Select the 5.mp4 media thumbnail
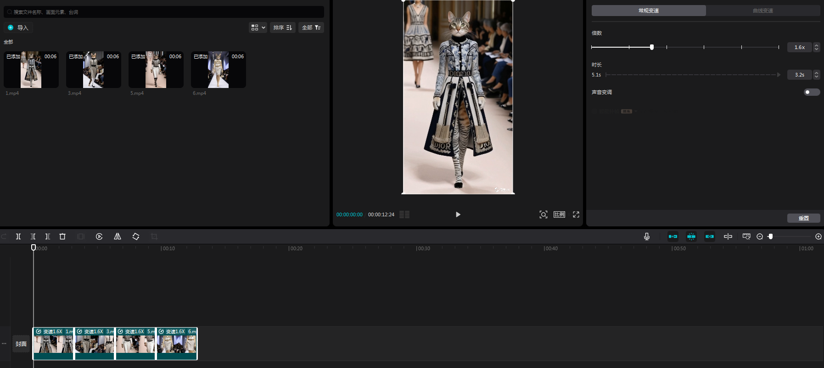The image size is (824, 368). click(156, 70)
